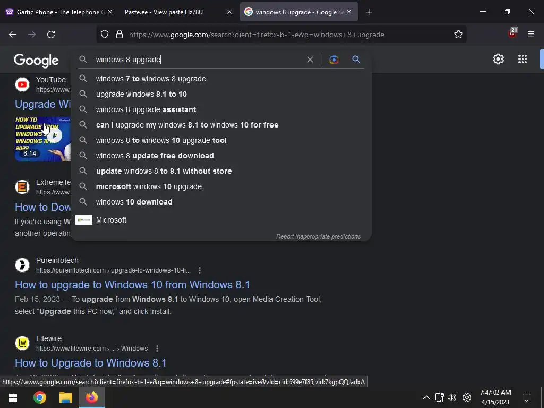Click the Lifewire result favicon
544x408 pixels.
point(22,343)
